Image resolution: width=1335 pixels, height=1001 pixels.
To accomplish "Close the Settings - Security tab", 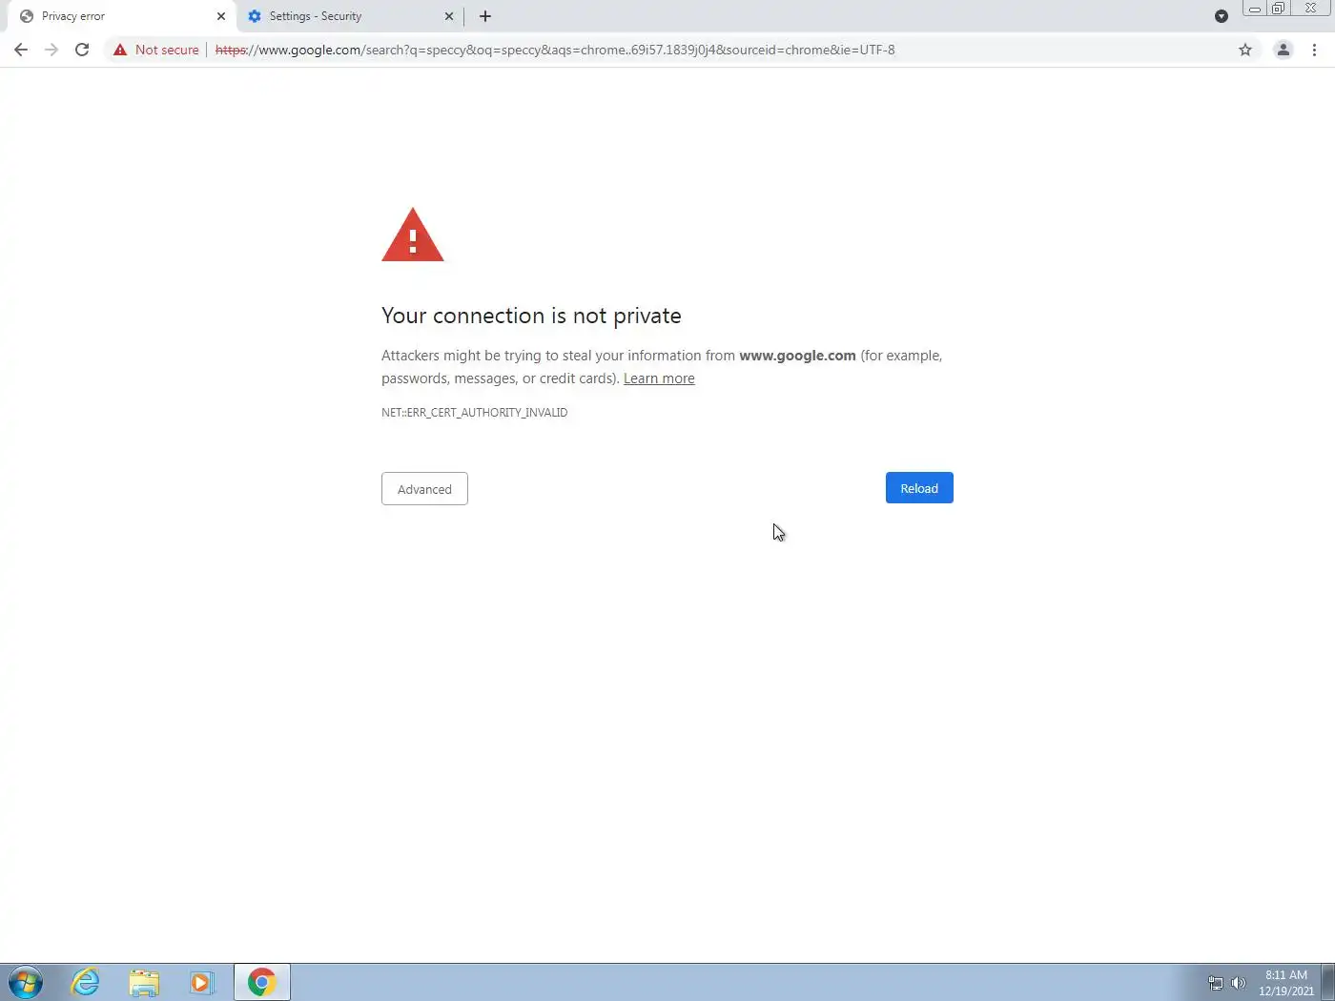I will [449, 16].
